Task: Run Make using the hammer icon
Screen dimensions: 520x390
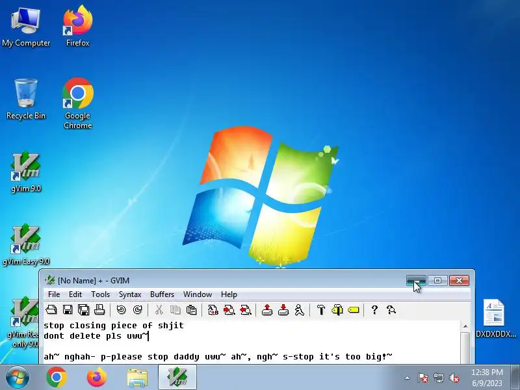Action: (x=321, y=310)
